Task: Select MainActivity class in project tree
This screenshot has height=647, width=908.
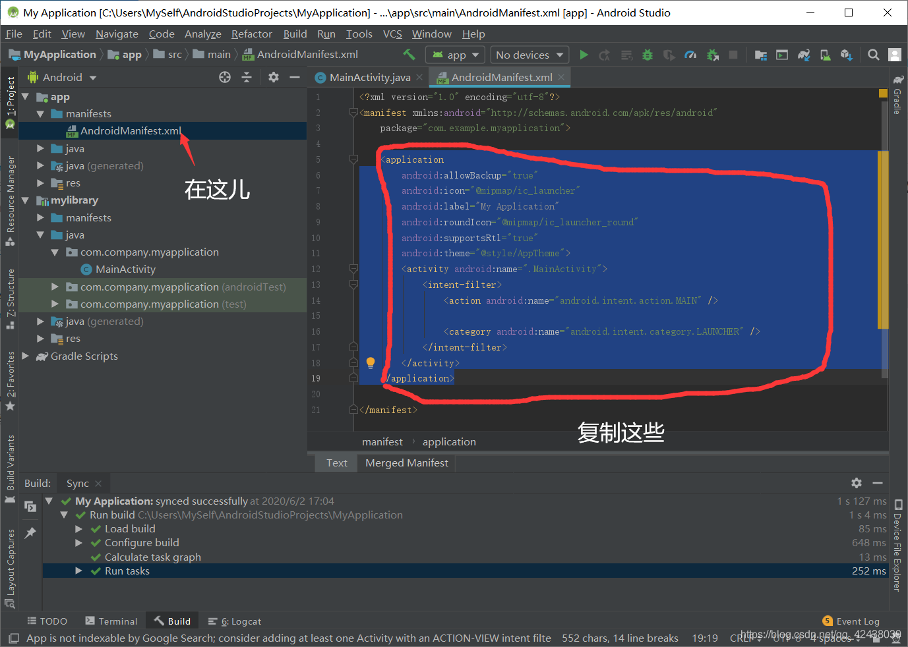Action: click(125, 269)
